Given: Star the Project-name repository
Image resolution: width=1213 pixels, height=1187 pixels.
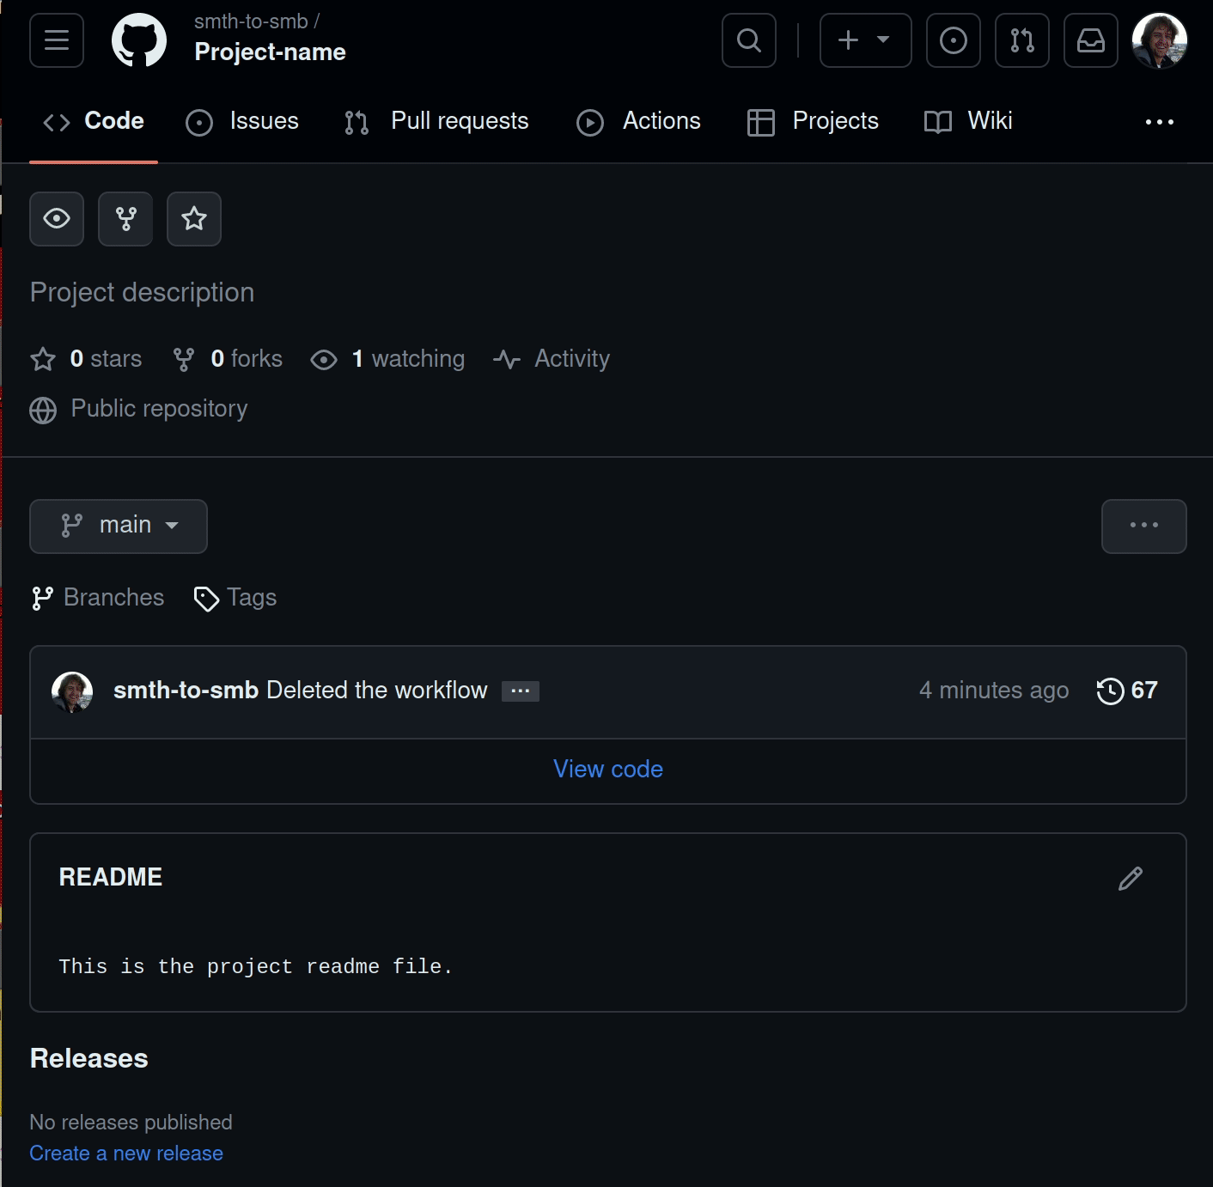Looking at the screenshot, I should (x=193, y=219).
